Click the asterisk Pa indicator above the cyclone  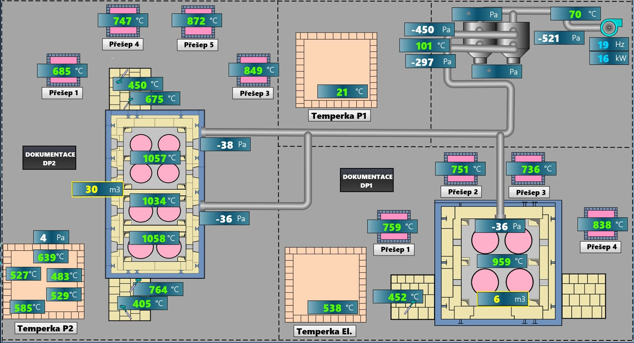click(476, 15)
